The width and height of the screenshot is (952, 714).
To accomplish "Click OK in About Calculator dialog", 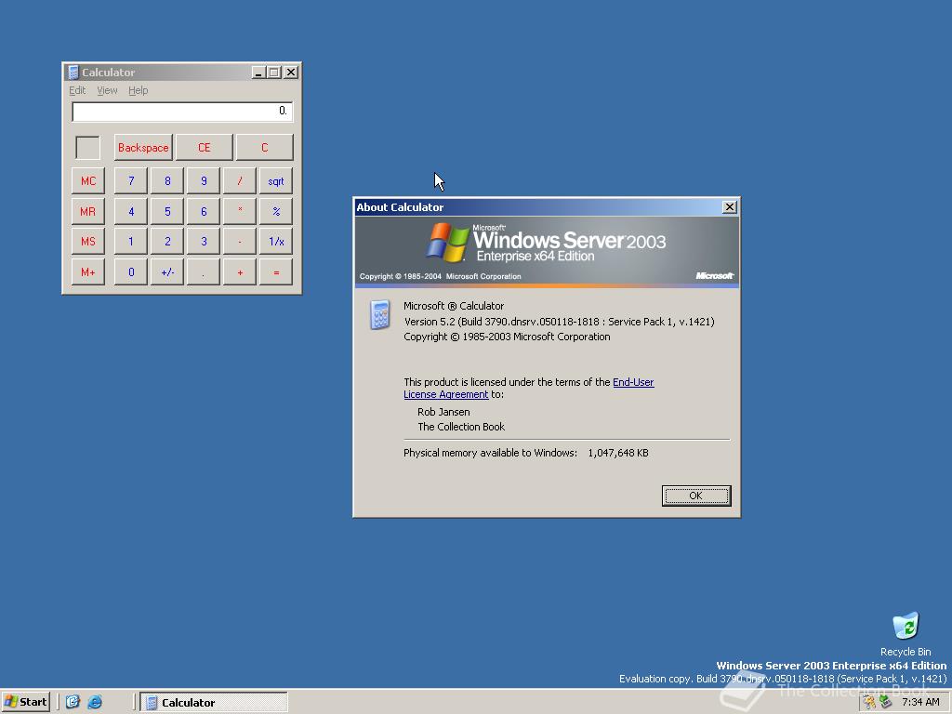I will (696, 496).
